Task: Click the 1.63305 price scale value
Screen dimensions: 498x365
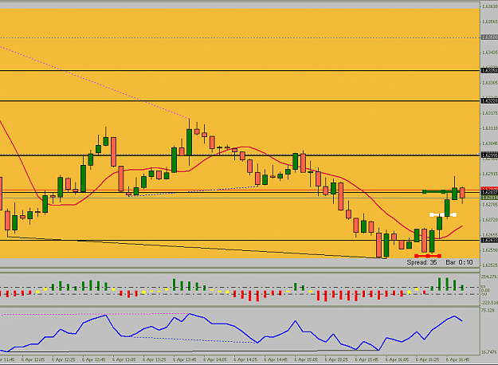Action: pyautogui.click(x=490, y=83)
